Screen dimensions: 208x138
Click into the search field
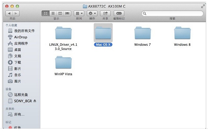172,13
